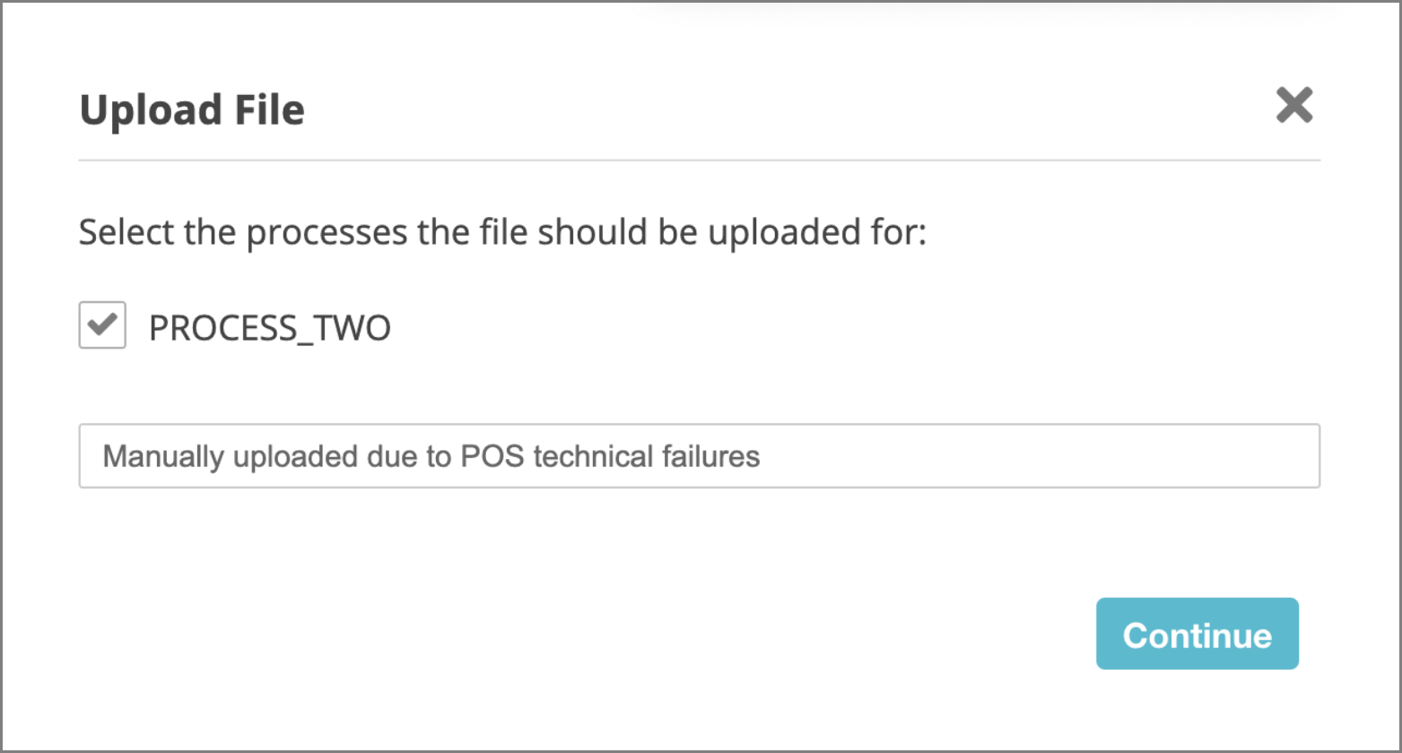The height and width of the screenshot is (753, 1402).
Task: Focus the upload comment text field
Action: (699, 456)
